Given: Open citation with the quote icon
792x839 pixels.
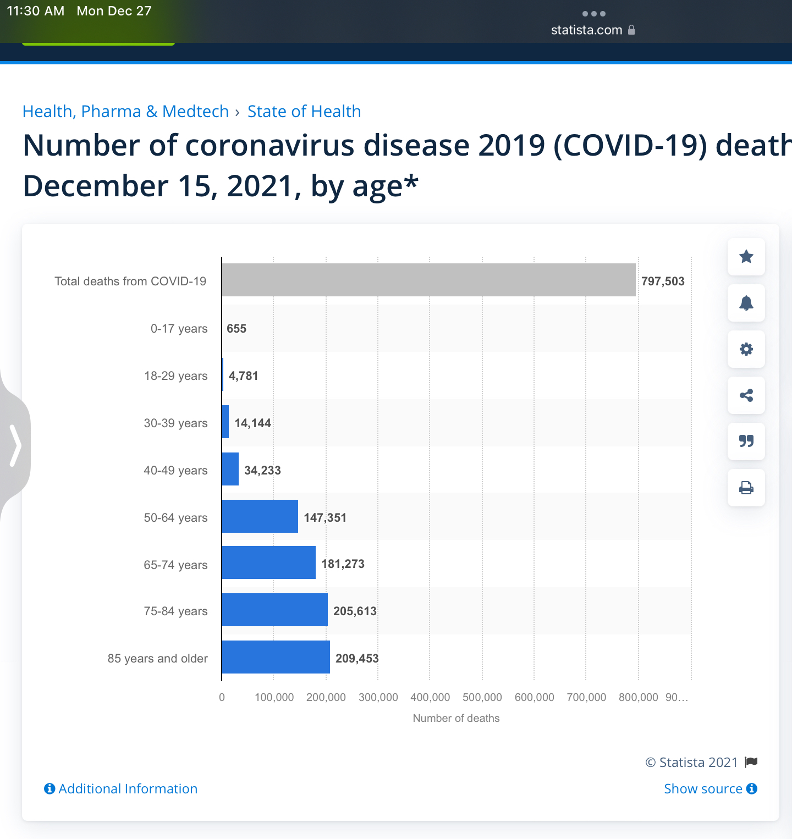Looking at the screenshot, I should [x=746, y=441].
